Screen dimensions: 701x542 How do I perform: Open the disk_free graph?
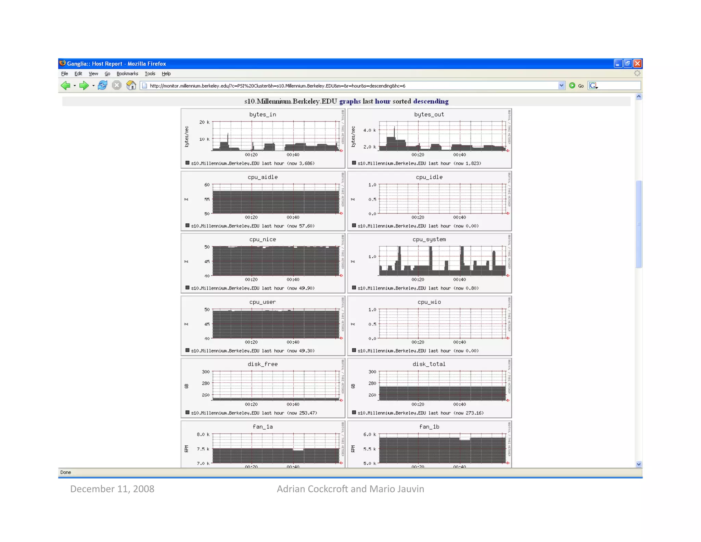click(263, 388)
